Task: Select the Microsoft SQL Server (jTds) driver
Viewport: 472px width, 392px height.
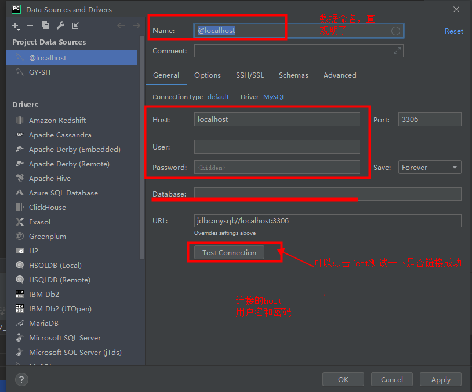Action: (74, 352)
